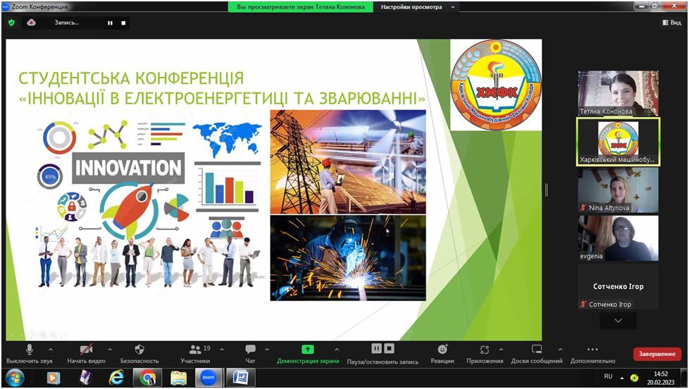Click green screen-sharing notice banner

coord(300,6)
